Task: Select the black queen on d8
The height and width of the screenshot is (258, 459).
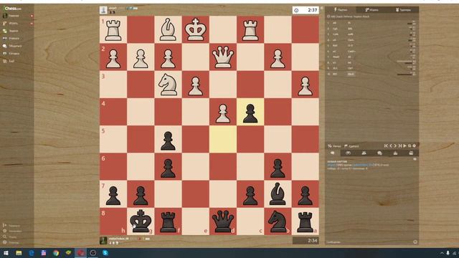Action: tap(223, 221)
